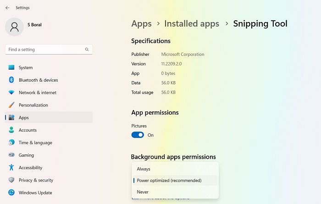Viewport: 321px width, 204px height.
Task: Click the System monitor icon
Action: (11, 67)
